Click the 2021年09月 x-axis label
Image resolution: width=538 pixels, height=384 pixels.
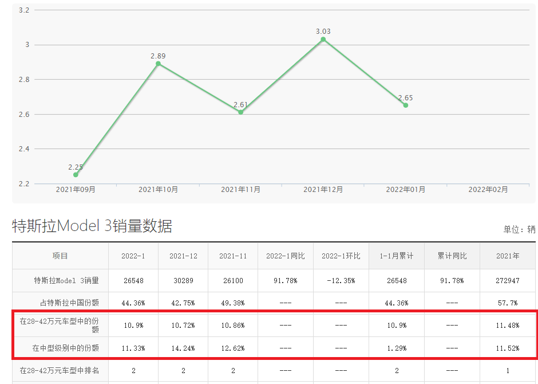[76, 190]
